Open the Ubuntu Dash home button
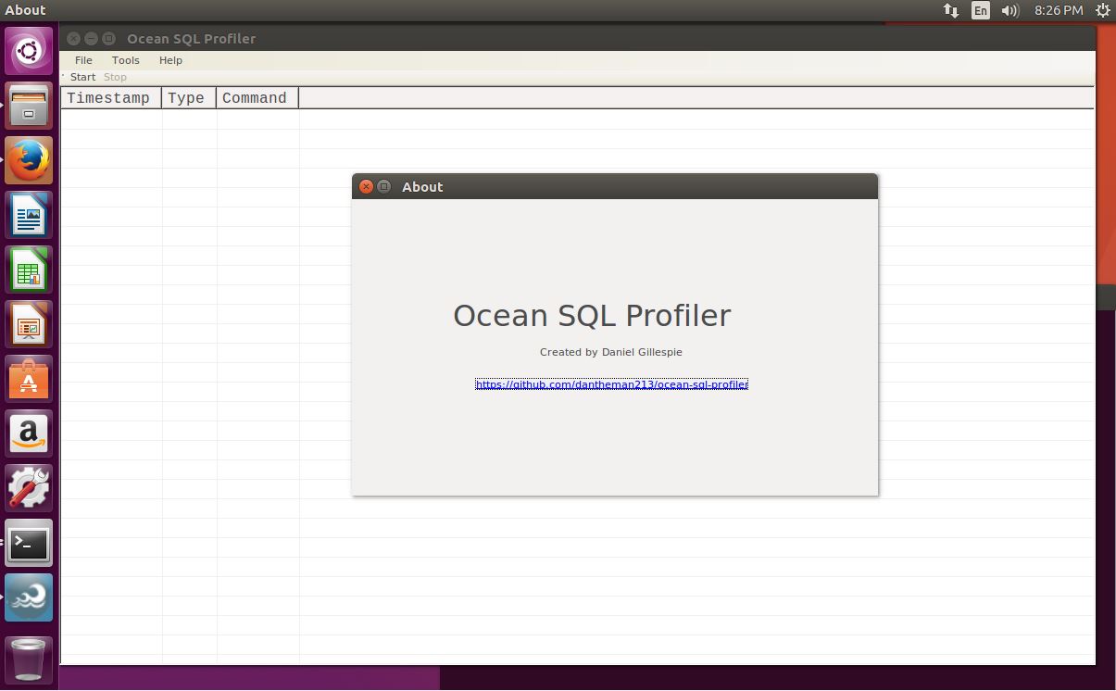This screenshot has width=1116, height=691. pyautogui.click(x=28, y=51)
